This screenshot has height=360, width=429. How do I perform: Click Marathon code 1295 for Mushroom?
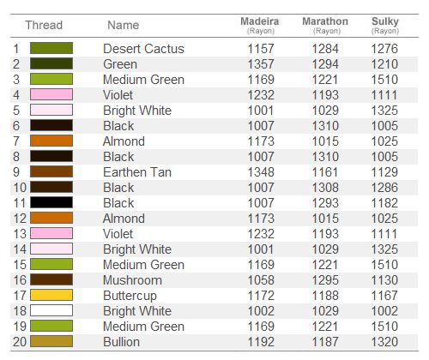(325, 280)
